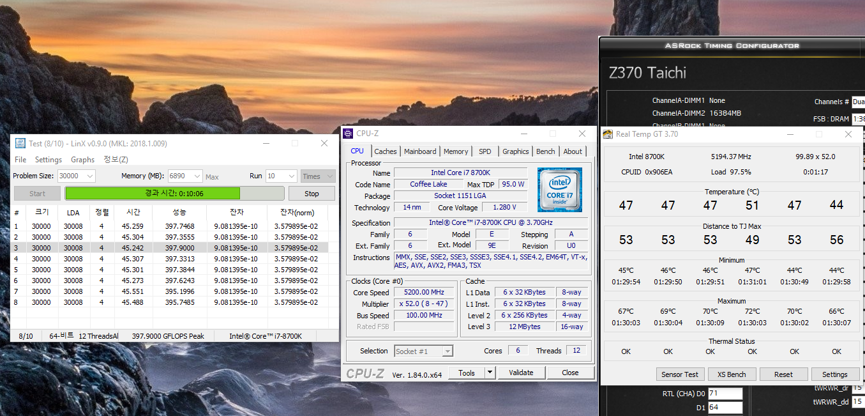Click the Reset button in Real Temp
Image resolution: width=865 pixels, height=416 pixels.
point(783,374)
